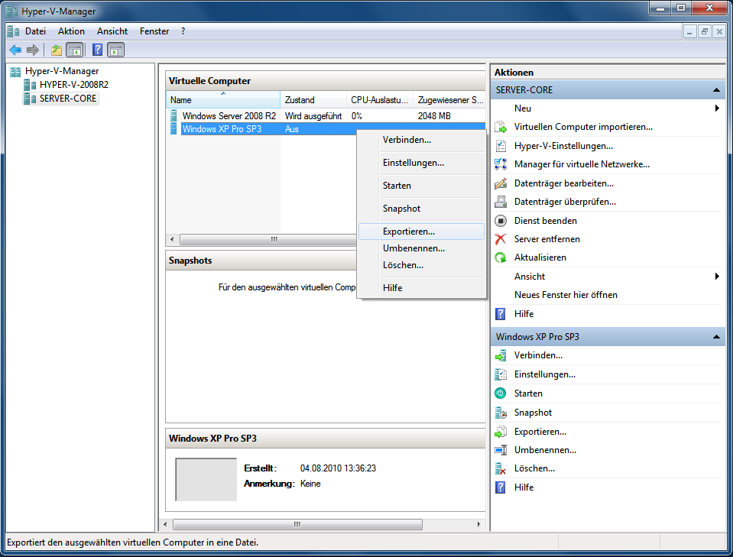Click the Virtuellen Computer importieren icon
The height and width of the screenshot is (557, 733).
pyautogui.click(x=501, y=127)
